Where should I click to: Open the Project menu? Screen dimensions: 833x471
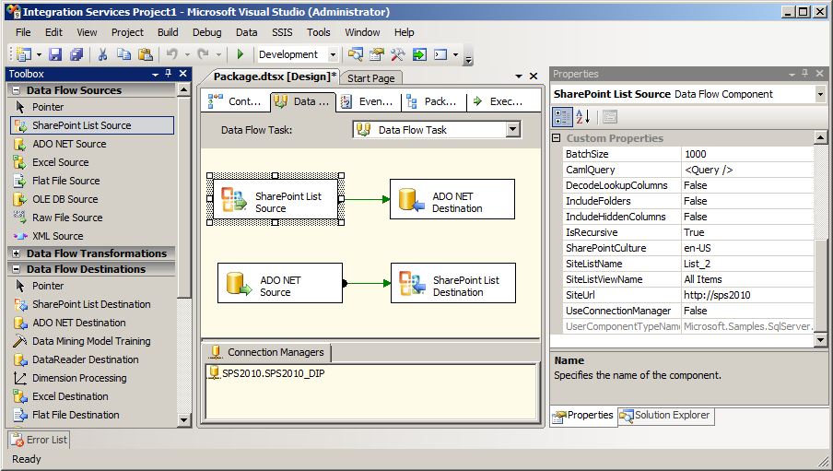tap(127, 32)
